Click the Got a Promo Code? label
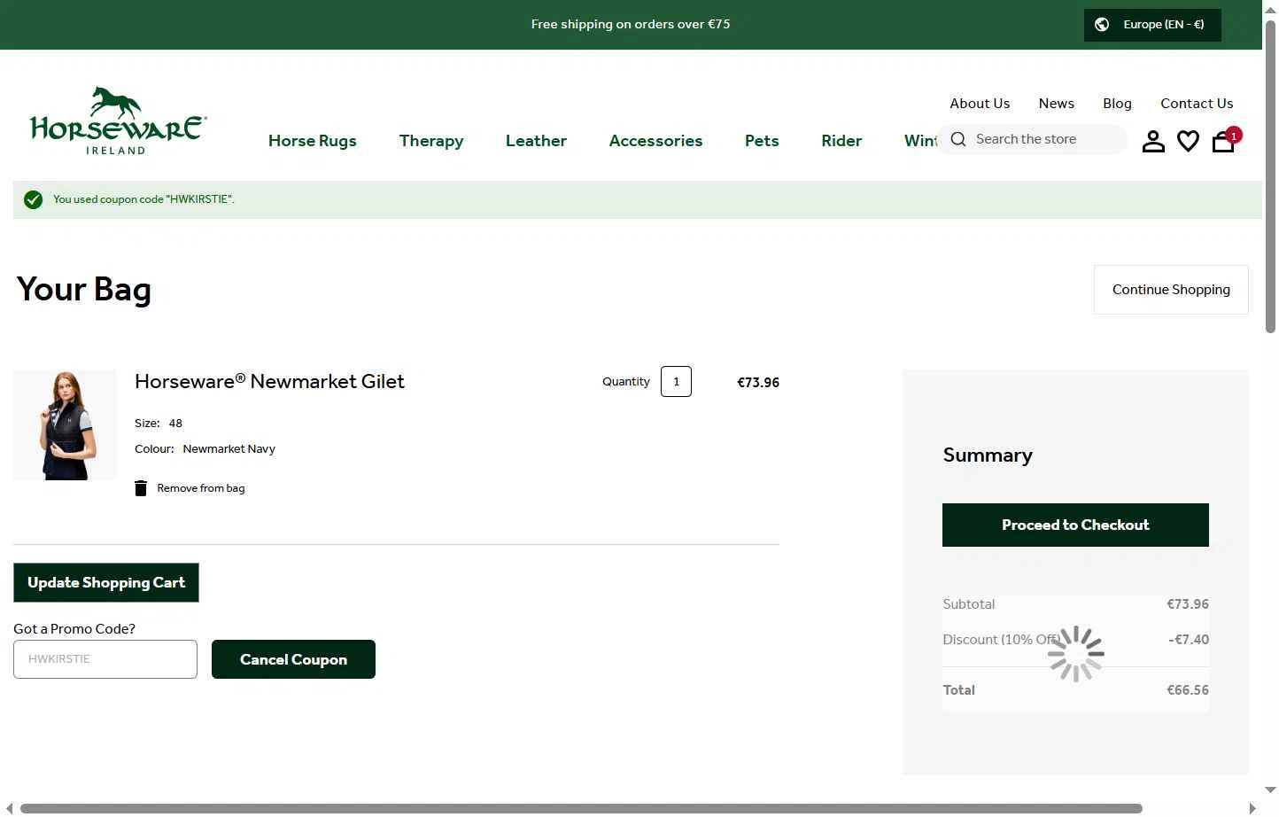Screen dimensions: 1279x817 tap(74, 629)
